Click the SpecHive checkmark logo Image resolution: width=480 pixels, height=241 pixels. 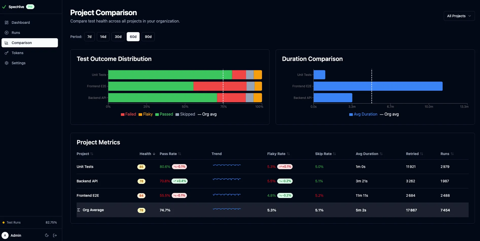tap(4, 7)
